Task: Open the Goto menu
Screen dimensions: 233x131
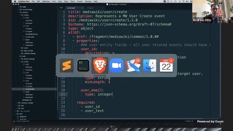Action: pos(66,1)
